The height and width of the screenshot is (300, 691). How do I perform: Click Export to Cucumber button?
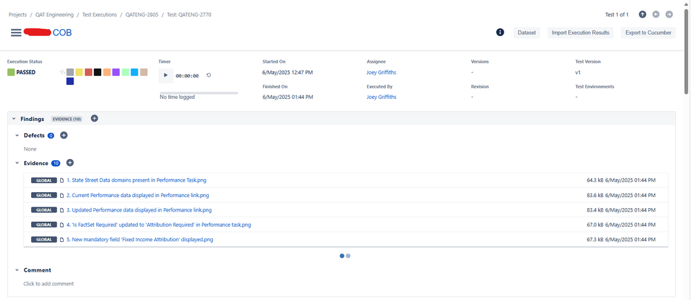(x=648, y=32)
